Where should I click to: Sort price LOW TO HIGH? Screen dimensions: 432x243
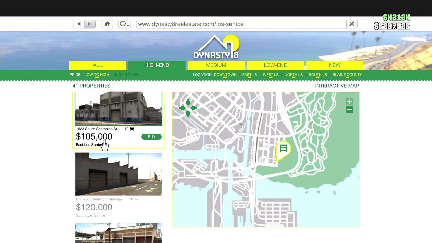pos(97,75)
